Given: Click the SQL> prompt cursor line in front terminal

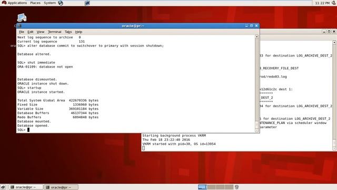Looking at the screenshot, I should [23, 130].
